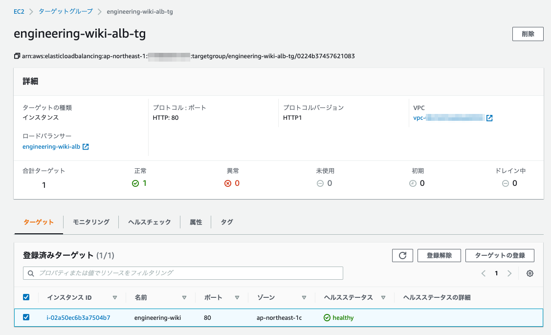Screen dimensions: 551x335
Task: Click the ap-northeast-1c zone cell
Action: coord(279,317)
